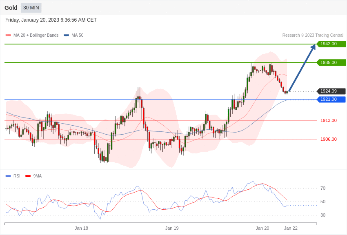This screenshot has width=347, height=235.
Task: Click the red 9MA legend swatch
Action: [x=28, y=176]
